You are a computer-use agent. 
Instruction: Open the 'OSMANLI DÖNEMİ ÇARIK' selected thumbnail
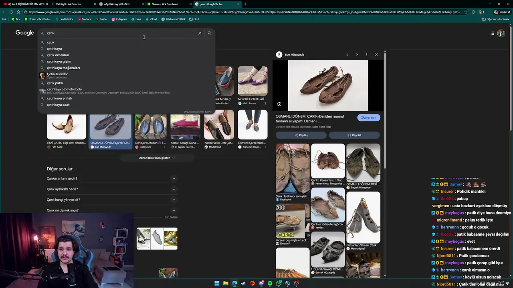pos(110,129)
